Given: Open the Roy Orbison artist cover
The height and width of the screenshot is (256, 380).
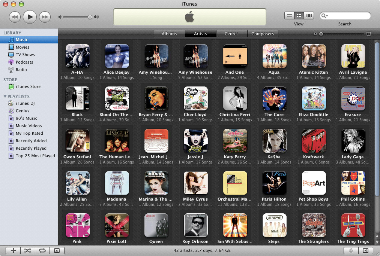Looking at the screenshot, I should coord(195,225).
